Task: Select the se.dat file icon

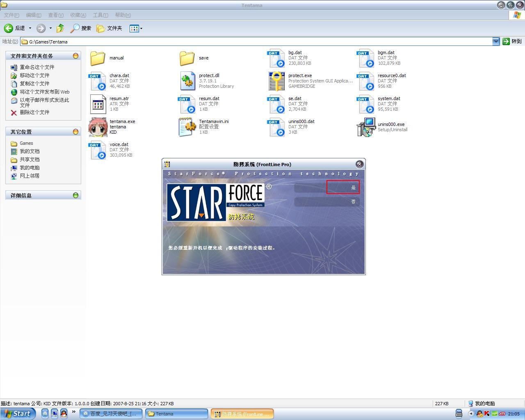Action: [276, 104]
